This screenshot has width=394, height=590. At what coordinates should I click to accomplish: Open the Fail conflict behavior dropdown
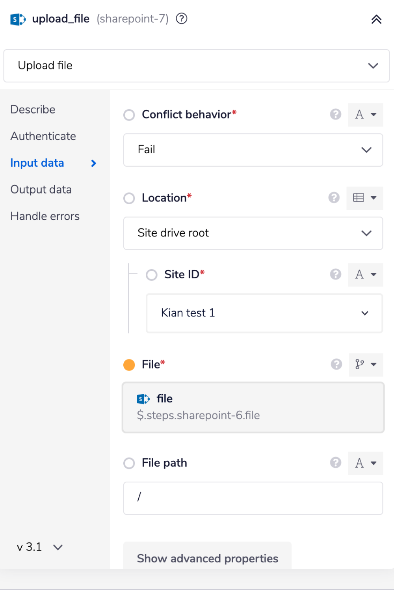tap(253, 150)
